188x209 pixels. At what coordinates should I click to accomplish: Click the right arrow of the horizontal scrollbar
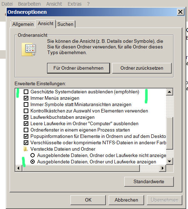pyautogui.click(x=163, y=168)
